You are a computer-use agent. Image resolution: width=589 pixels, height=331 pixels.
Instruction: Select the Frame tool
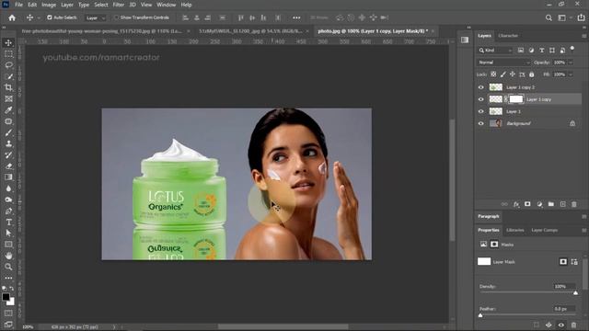tap(8, 98)
